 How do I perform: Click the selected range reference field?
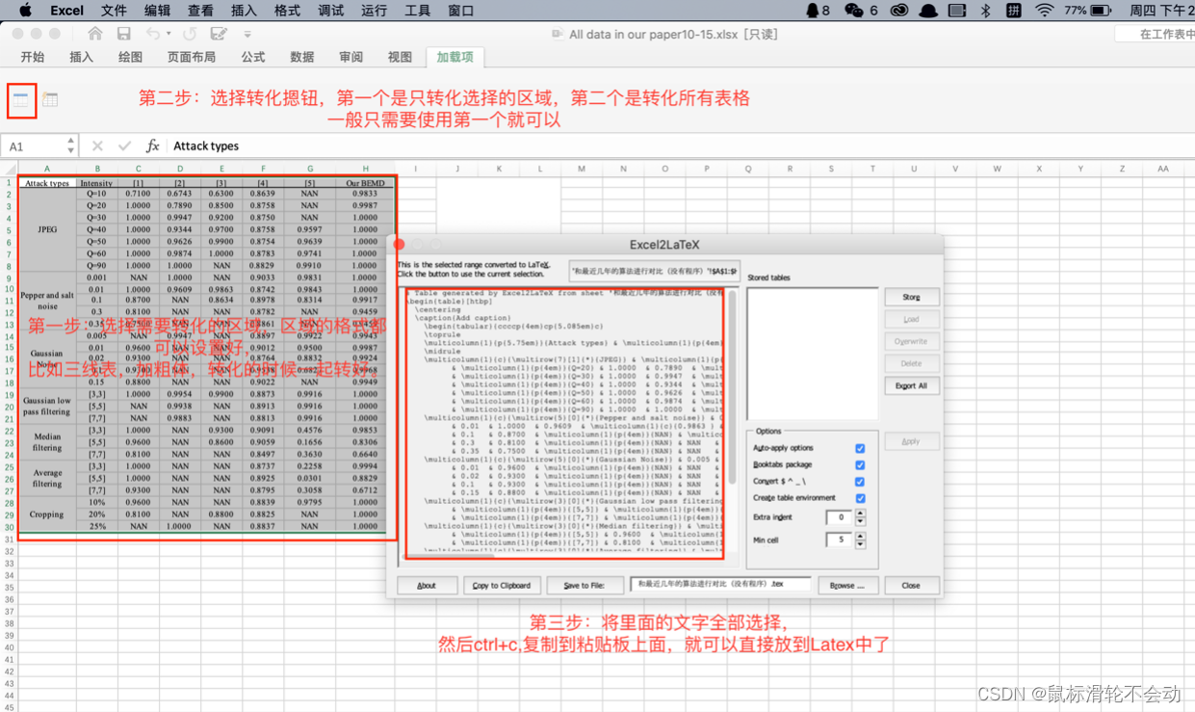pos(654,271)
